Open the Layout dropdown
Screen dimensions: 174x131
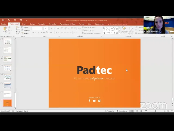[25, 28]
